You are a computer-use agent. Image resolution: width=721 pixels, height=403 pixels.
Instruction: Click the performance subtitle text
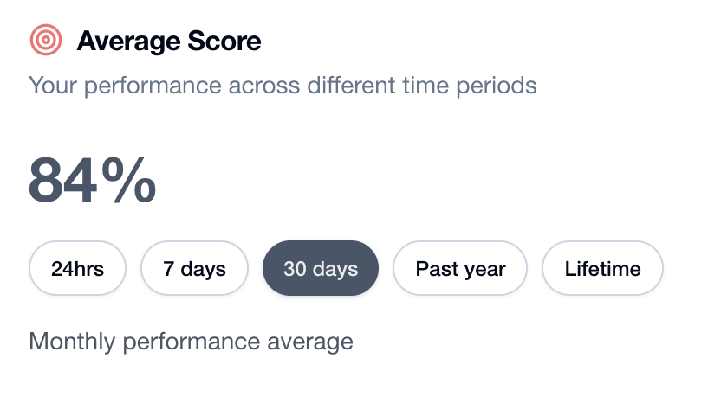pos(283,86)
